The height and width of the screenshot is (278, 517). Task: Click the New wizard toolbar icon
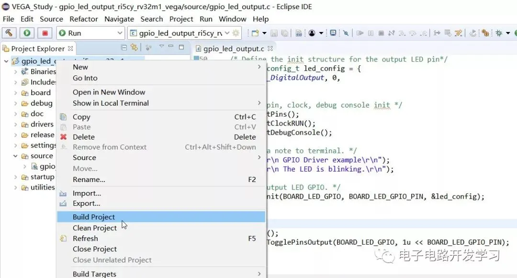coord(255,33)
